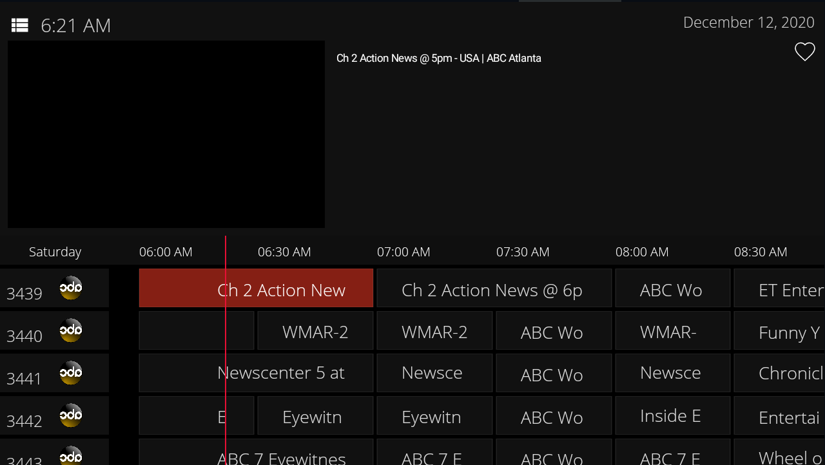Screen dimensions: 825x465
Task: Open the video preview window
Action: click(x=166, y=134)
